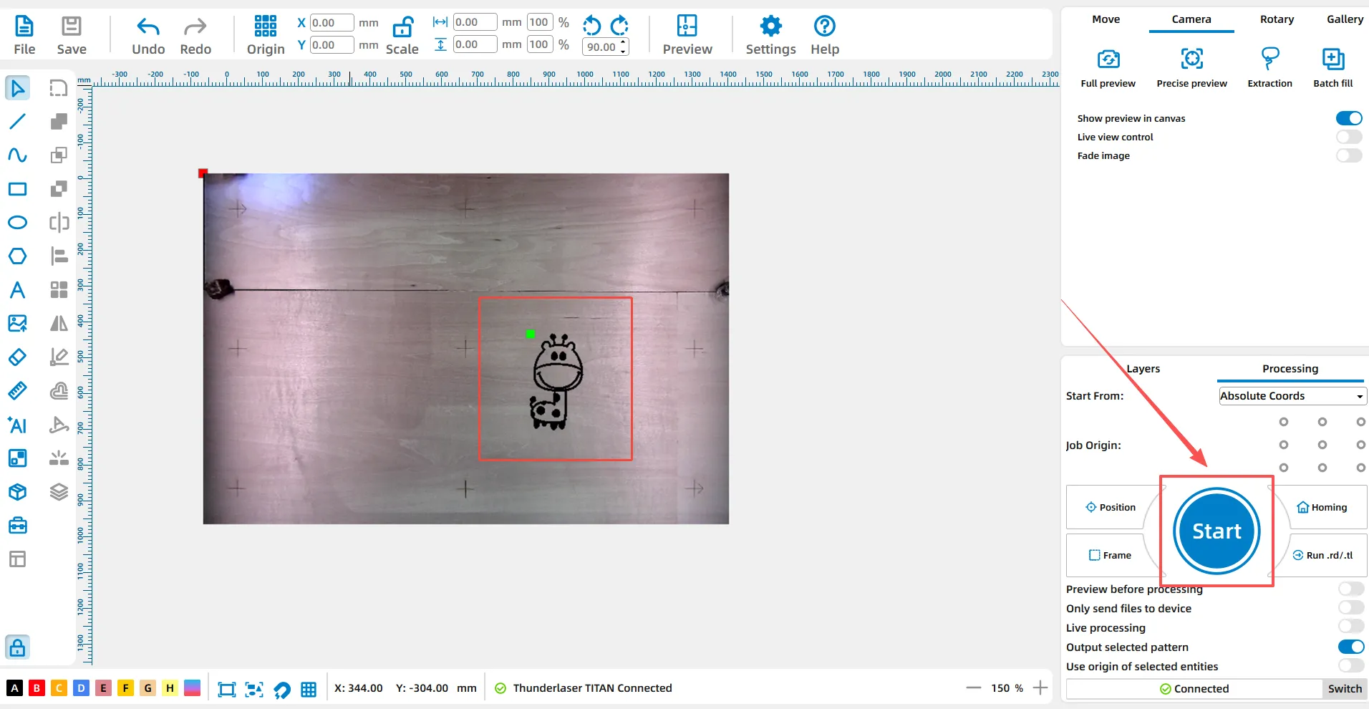The image size is (1369, 709).
Task: Click the Origin grid icon
Action: tap(265, 26)
